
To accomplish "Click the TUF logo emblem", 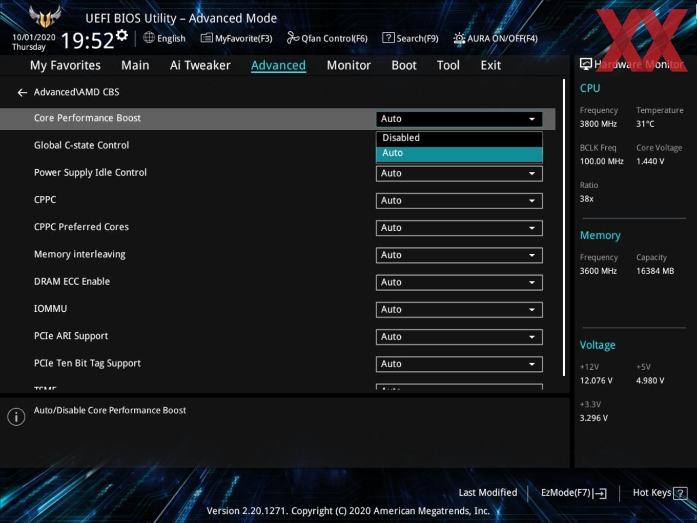I will point(45,16).
